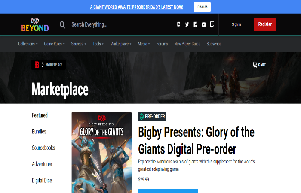Viewport: 301px width, 193px height.
Task: Select the Bundles category
Action: tap(39, 131)
